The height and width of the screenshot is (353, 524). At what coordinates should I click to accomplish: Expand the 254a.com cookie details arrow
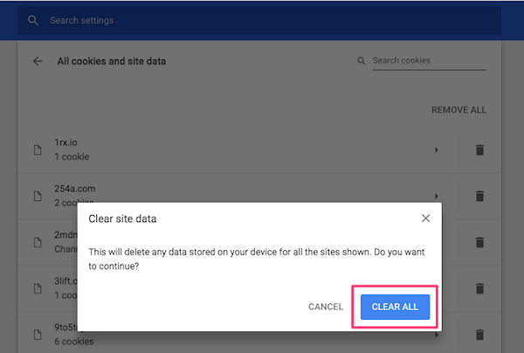(436, 197)
